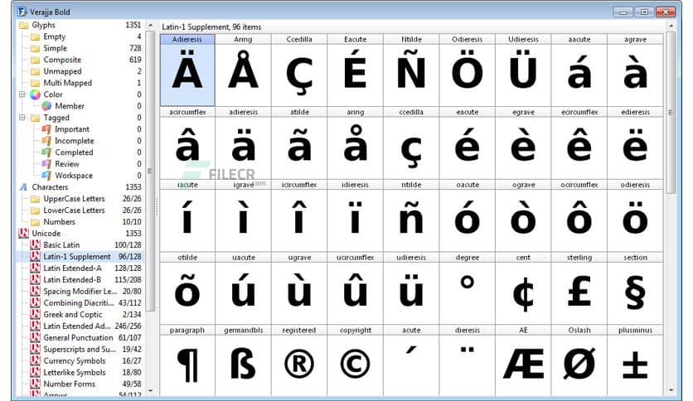Select the idieresis glyph cell
The height and width of the screenshot is (401, 693).
click(356, 215)
